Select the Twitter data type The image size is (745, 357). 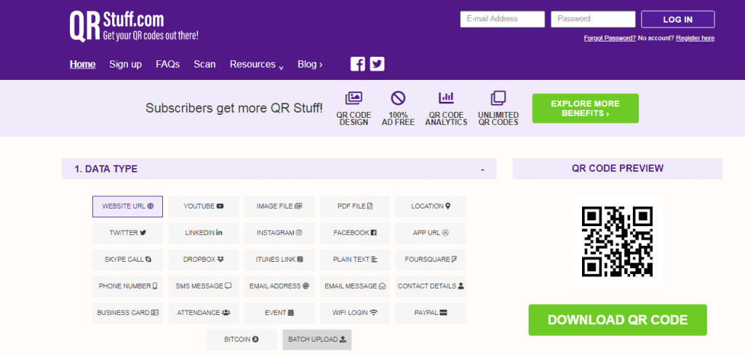[x=128, y=233]
